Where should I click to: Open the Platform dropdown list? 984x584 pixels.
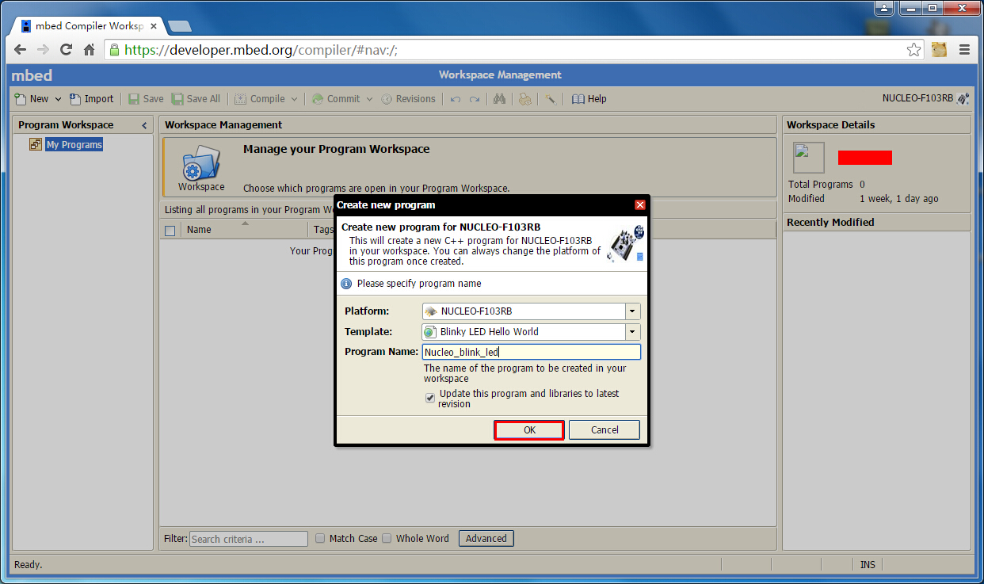632,311
